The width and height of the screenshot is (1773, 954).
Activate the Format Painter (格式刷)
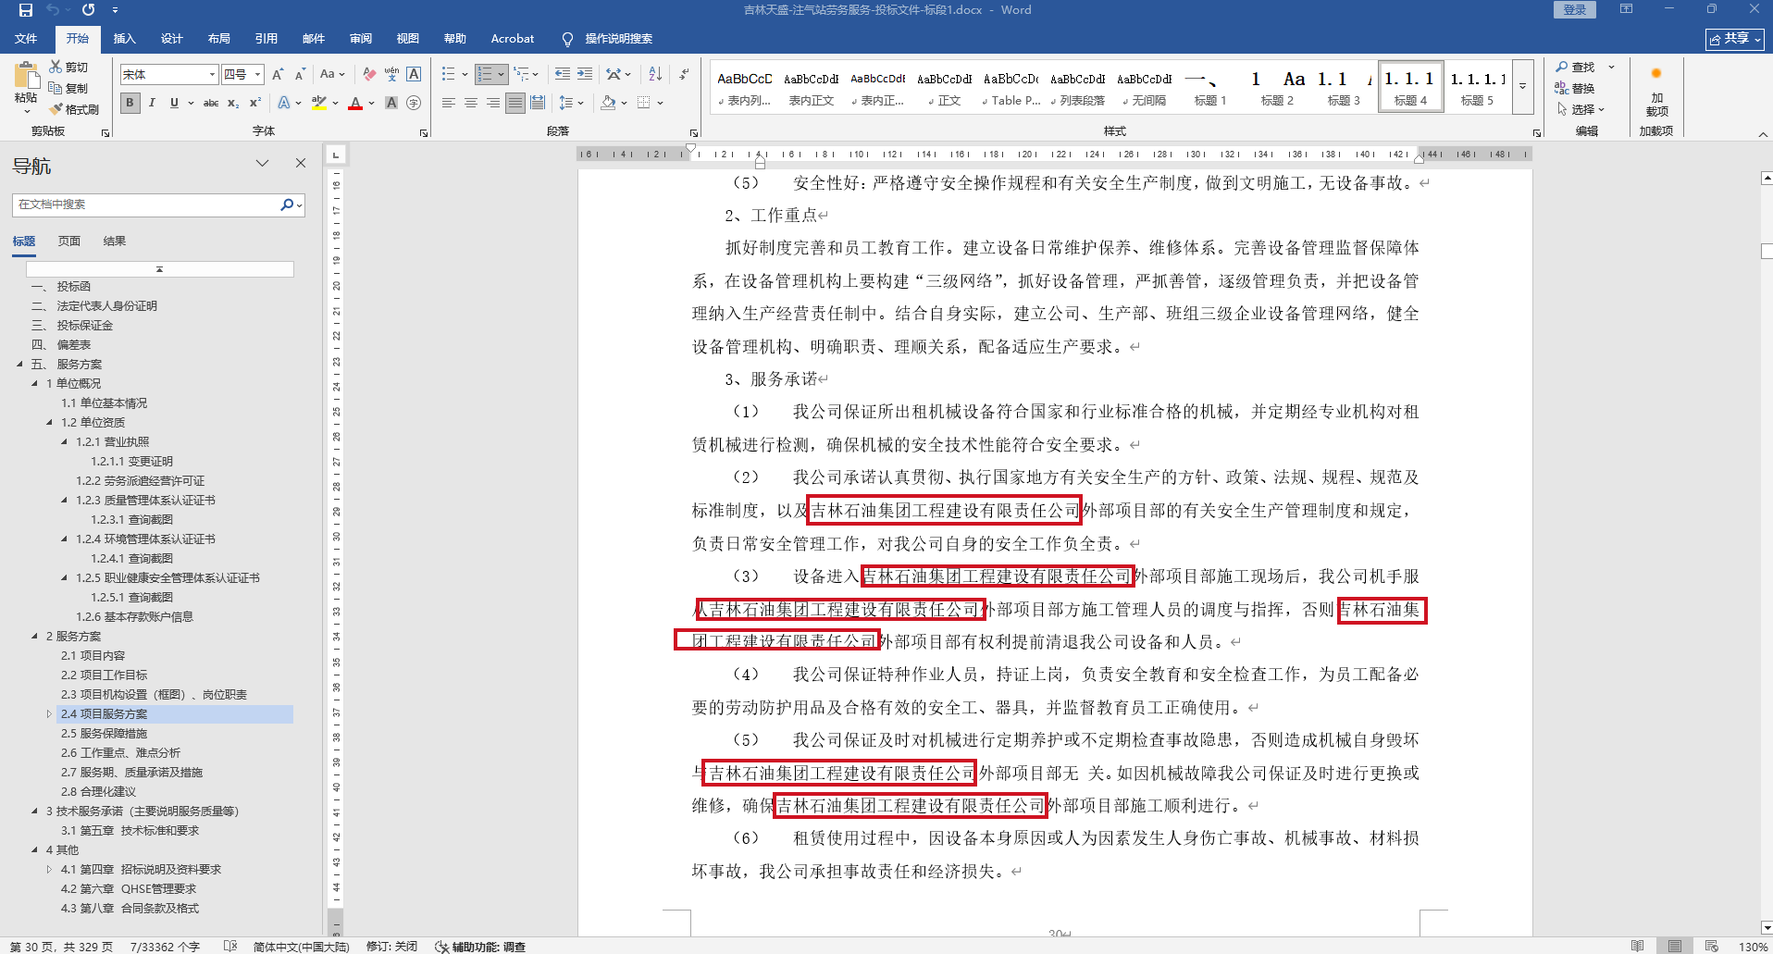tap(74, 109)
